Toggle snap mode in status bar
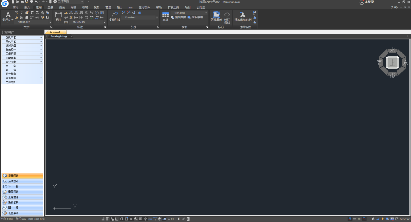 tap(103, 219)
